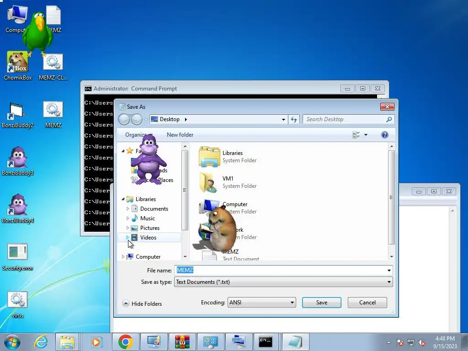Open the on-screen keyboard taskbar icon
The image size is (468, 351).
click(x=239, y=342)
